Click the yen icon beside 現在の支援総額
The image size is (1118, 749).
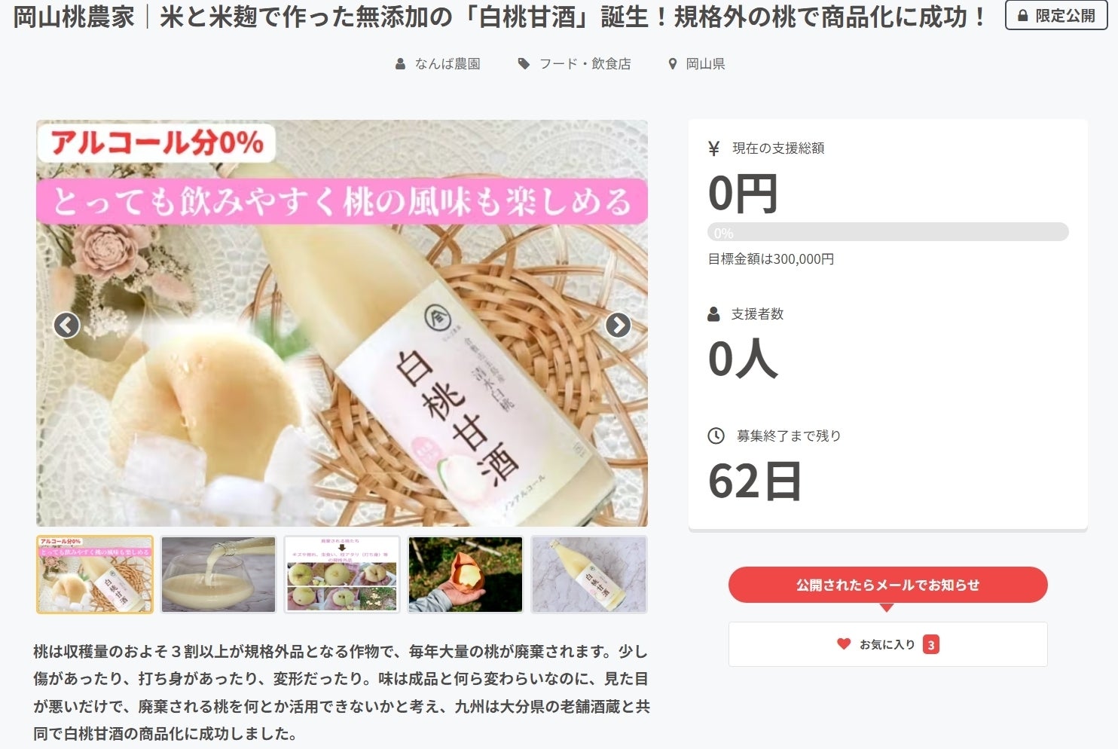pos(714,148)
